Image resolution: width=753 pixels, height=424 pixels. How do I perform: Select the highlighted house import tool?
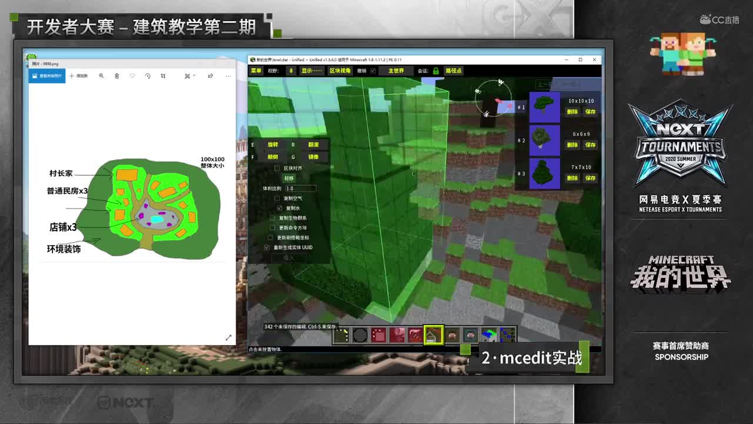[434, 335]
